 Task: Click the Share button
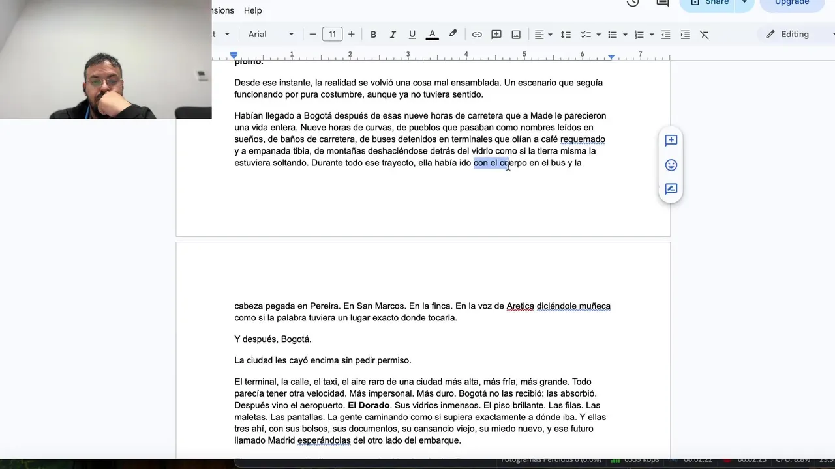[708, 3]
